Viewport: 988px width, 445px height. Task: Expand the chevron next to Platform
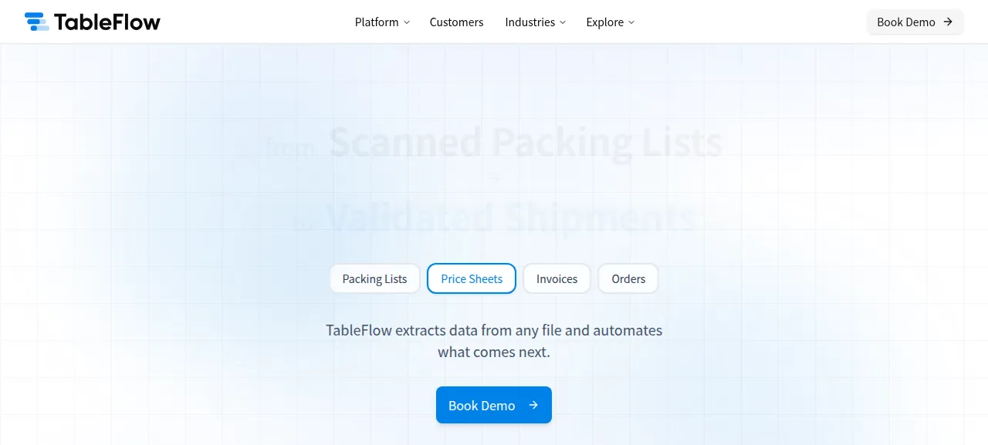tap(407, 22)
